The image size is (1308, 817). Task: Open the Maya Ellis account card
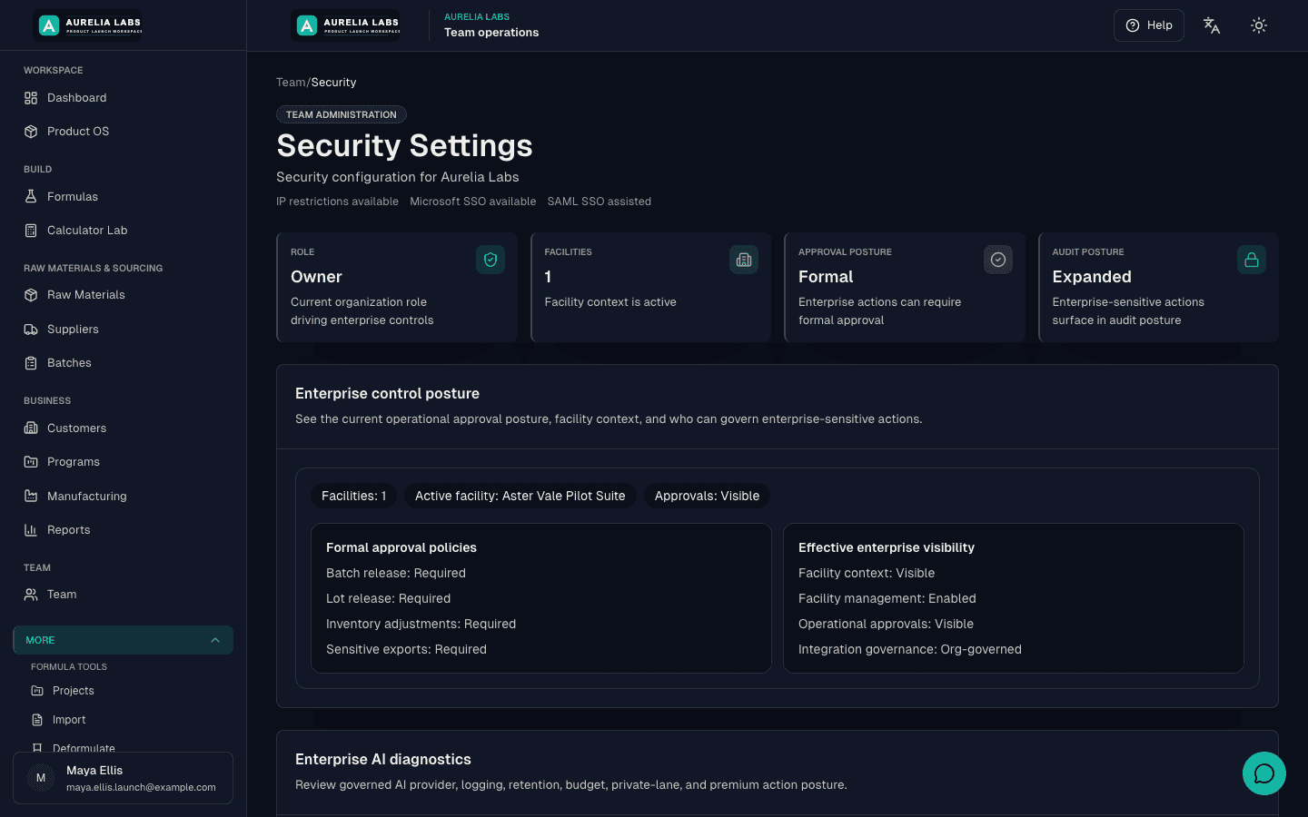pyautogui.click(x=123, y=778)
